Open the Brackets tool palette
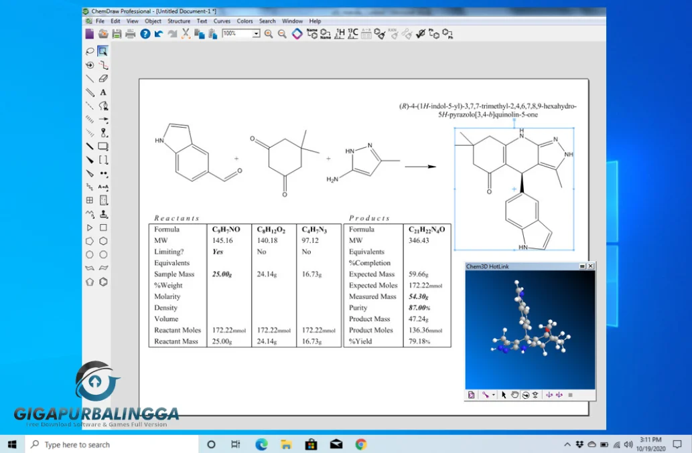The image size is (692, 453). click(103, 160)
